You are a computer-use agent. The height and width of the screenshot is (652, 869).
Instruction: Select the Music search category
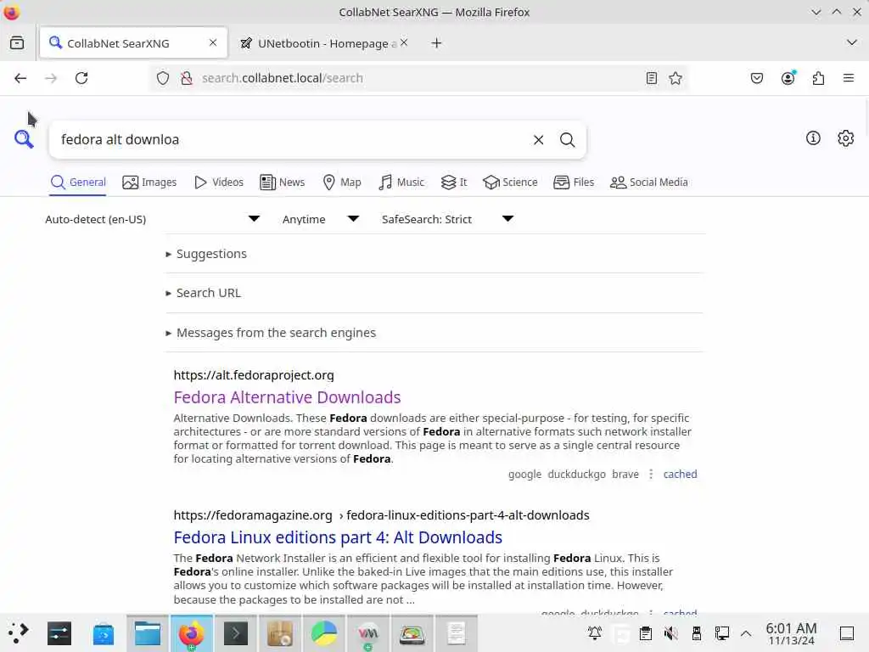click(401, 183)
